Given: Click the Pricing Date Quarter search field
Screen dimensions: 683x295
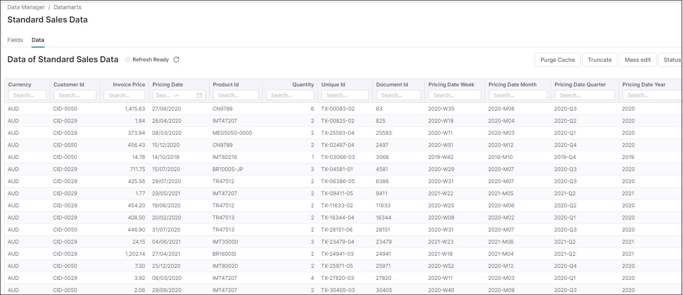Looking at the screenshot, I should click(x=585, y=95).
